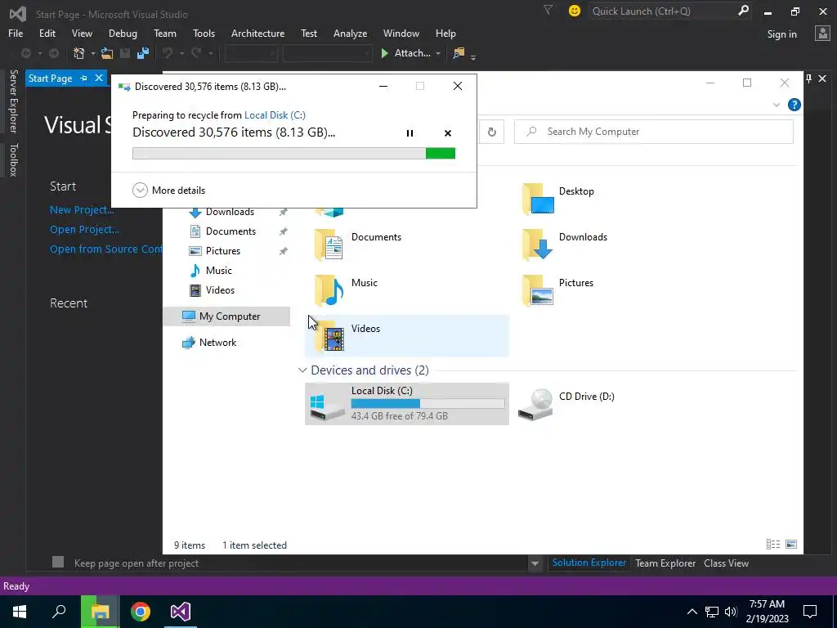
Task: Open the Documents folder in main pane
Action: click(x=358, y=244)
